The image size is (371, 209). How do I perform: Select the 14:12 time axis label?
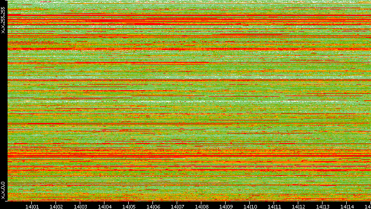pos(298,206)
